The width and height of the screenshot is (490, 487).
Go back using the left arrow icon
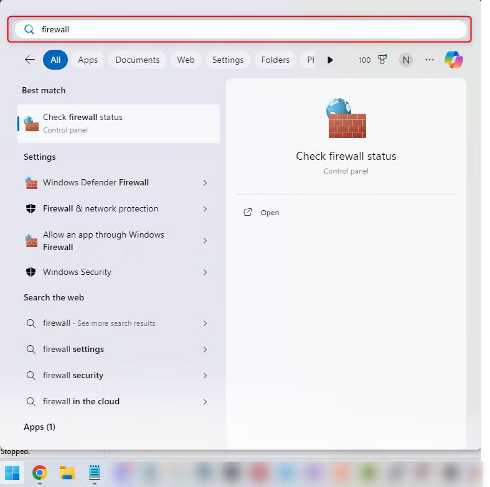coord(30,59)
